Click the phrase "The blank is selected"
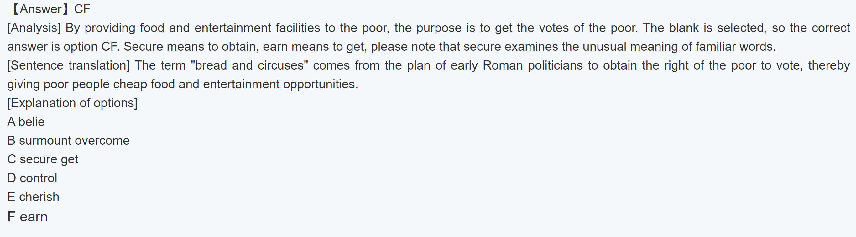The height and width of the screenshot is (237, 856). click(704, 28)
